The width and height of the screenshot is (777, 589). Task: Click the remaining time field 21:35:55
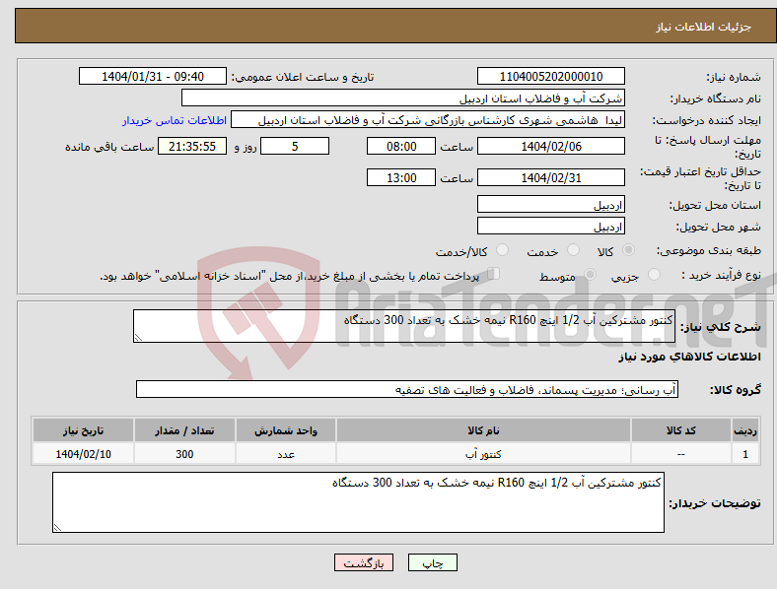tap(192, 146)
